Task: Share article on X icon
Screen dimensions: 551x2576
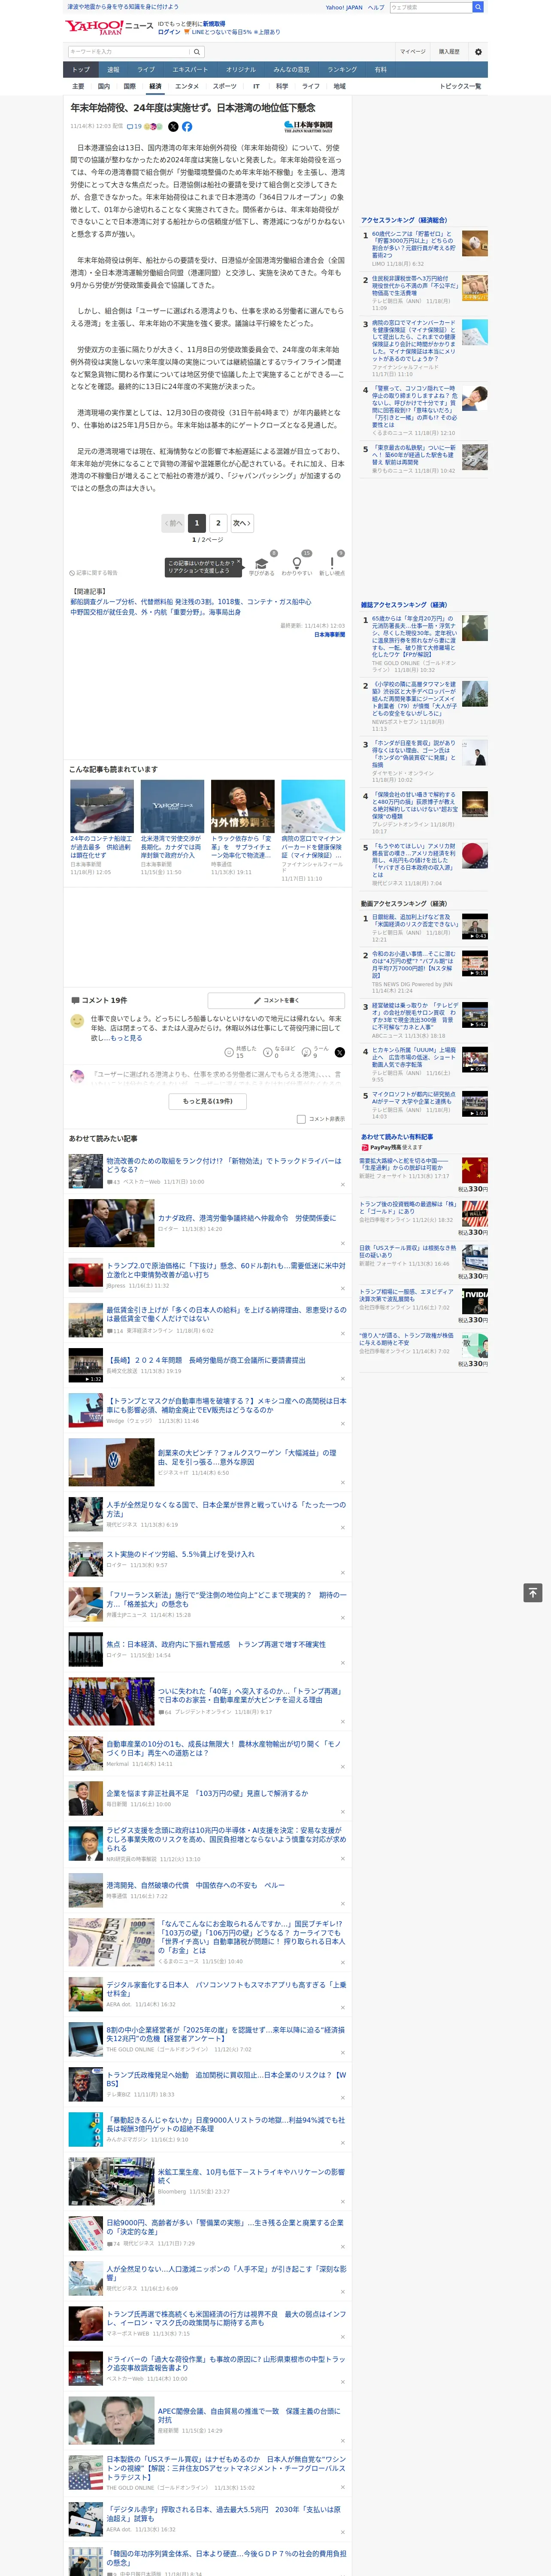Action: click(x=173, y=127)
